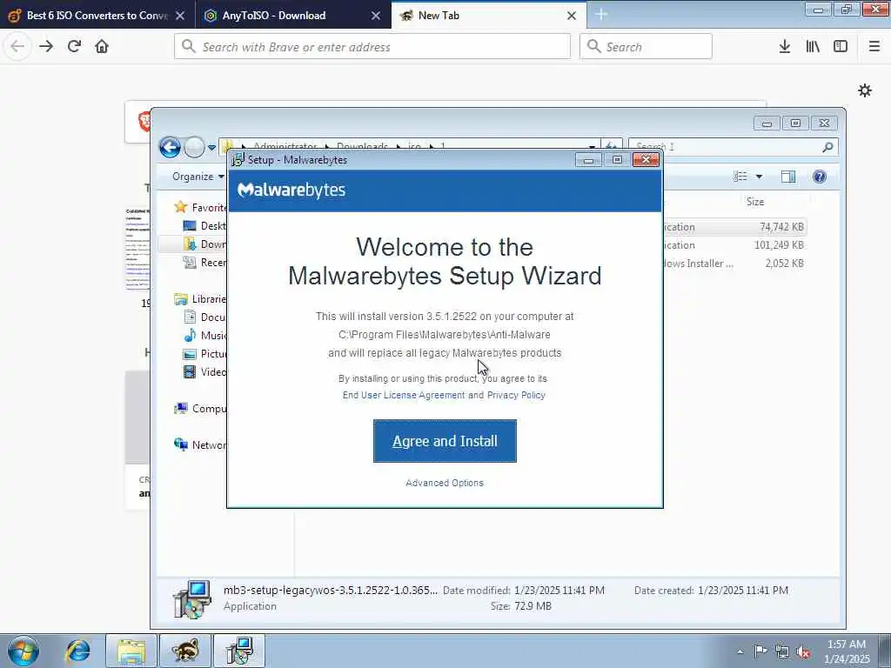Select Network in Explorer sidebar
This screenshot has height=668, width=891.
click(x=202, y=444)
